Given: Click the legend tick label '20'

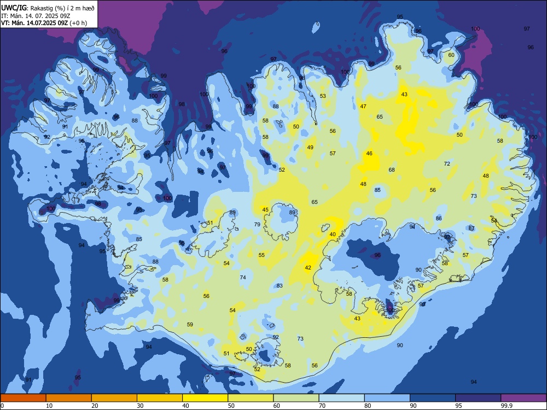Looking at the screenshot, I should pyautogui.click(x=95, y=406).
